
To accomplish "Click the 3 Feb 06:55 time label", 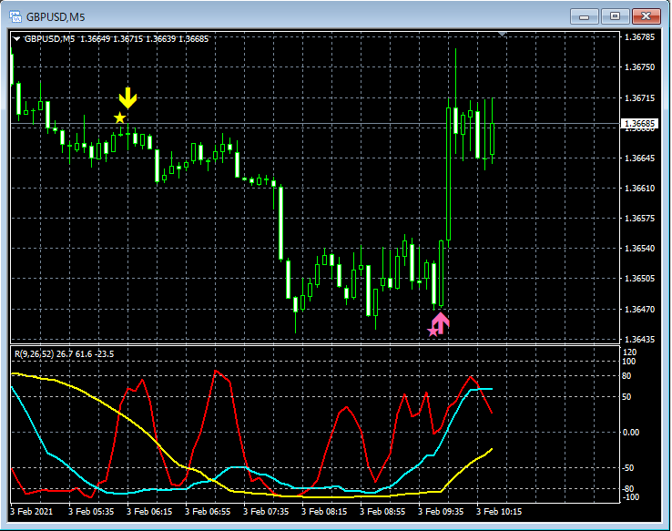I will [208, 511].
